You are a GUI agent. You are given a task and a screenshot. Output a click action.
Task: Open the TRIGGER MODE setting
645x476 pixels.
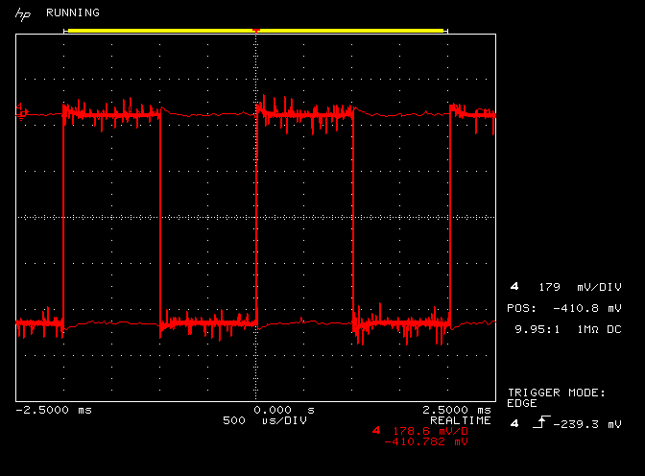556,393
